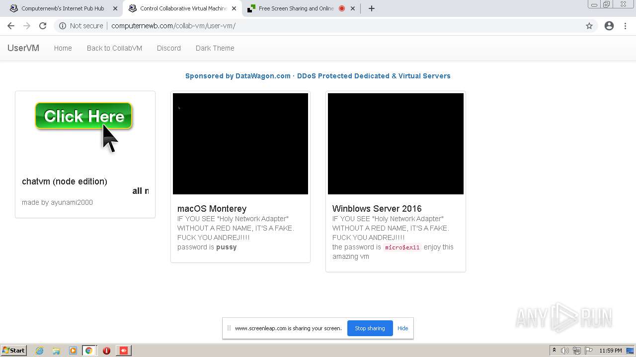
Task: Open the Chrome profile avatar menu
Action: [x=609, y=26]
